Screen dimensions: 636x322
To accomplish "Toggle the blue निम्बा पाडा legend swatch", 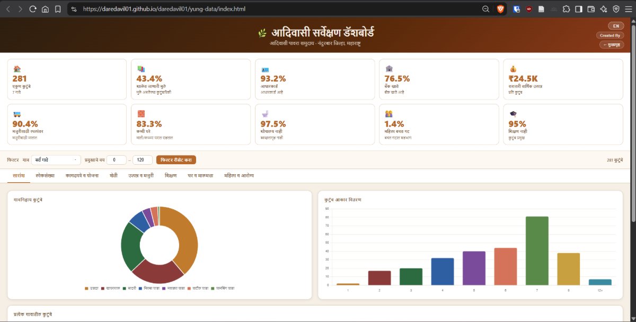I will coord(142,288).
